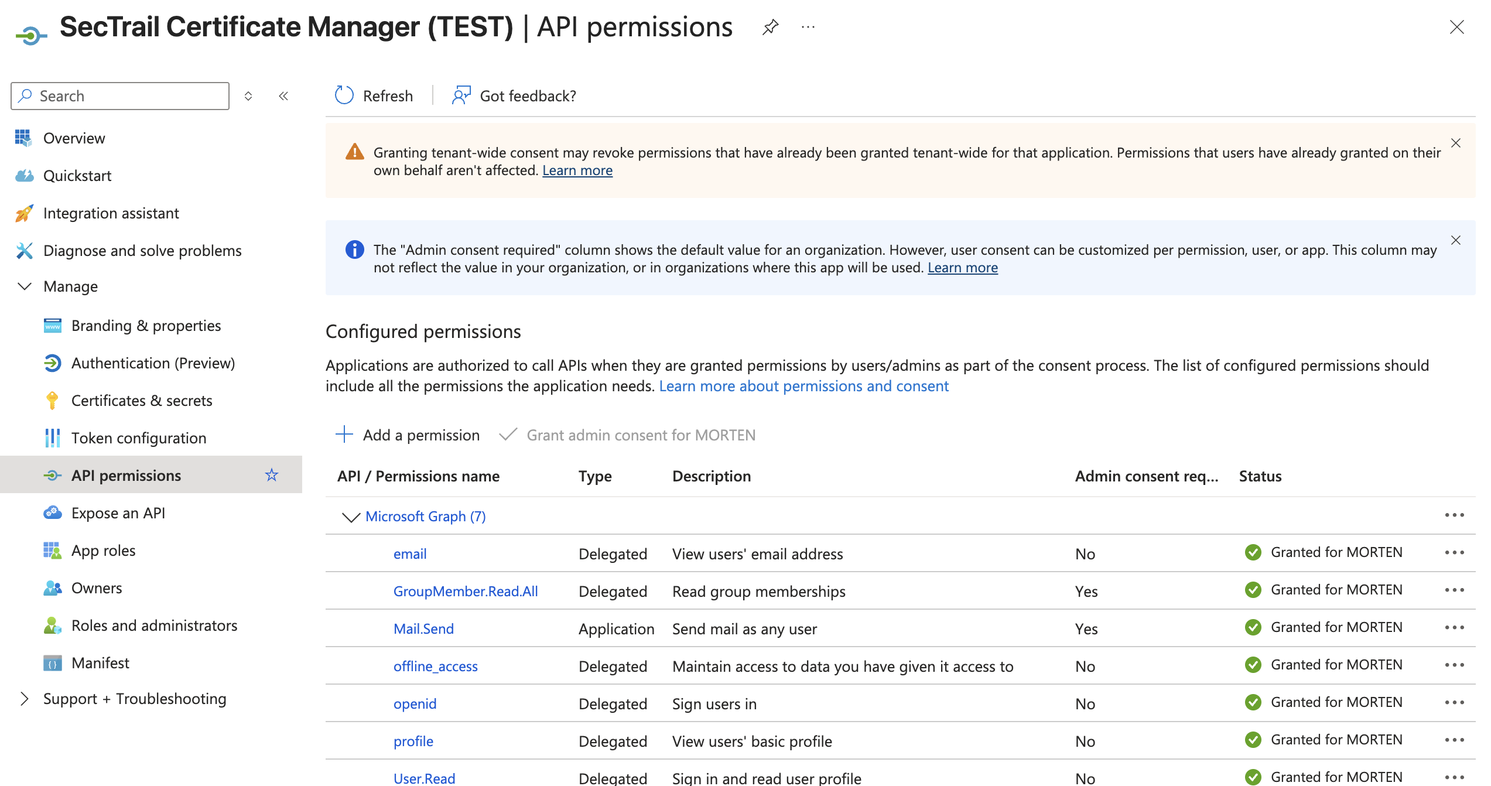Click the SecTrail app logo icon

point(30,35)
